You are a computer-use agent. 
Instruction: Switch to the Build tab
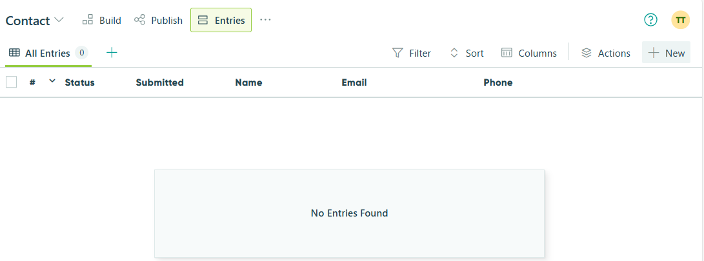[x=102, y=20]
